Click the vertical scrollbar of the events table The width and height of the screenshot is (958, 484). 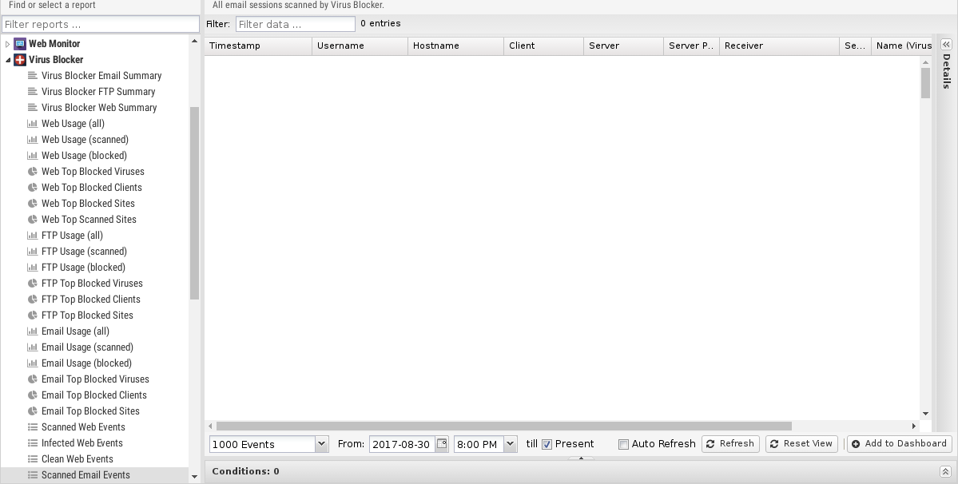[x=925, y=83]
